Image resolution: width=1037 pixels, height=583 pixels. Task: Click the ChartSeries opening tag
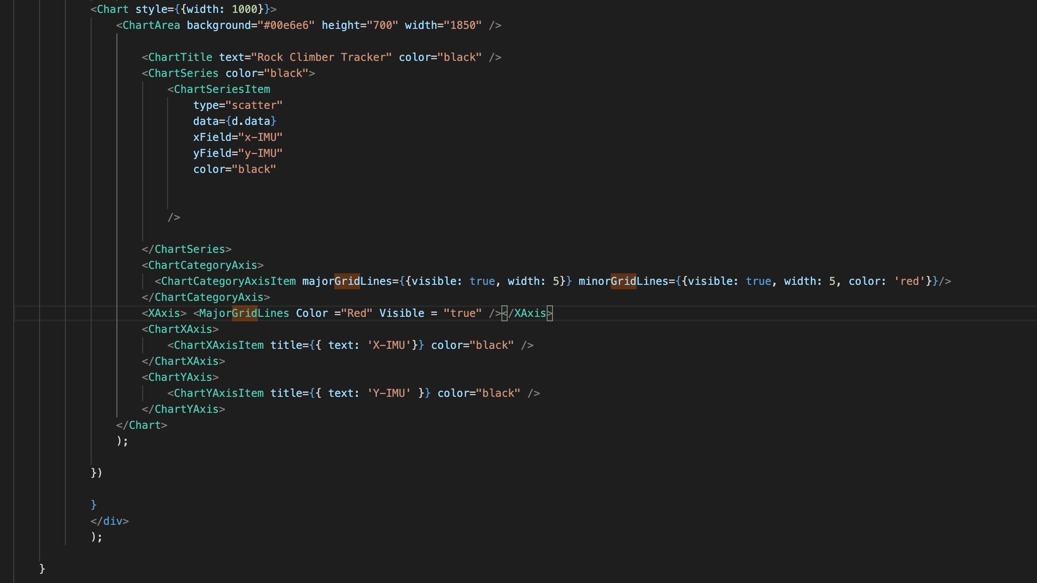coord(183,73)
